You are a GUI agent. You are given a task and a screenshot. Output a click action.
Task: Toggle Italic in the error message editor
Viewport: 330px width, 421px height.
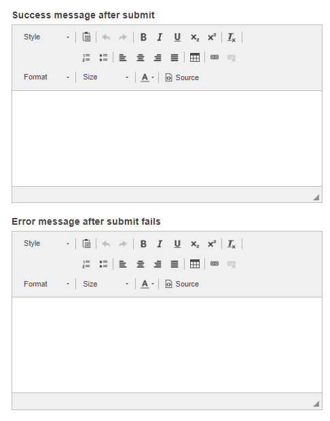pyautogui.click(x=160, y=244)
